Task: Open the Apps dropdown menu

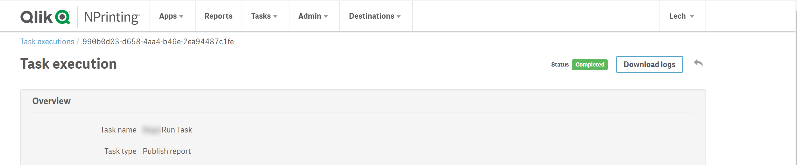Action: coord(171,16)
